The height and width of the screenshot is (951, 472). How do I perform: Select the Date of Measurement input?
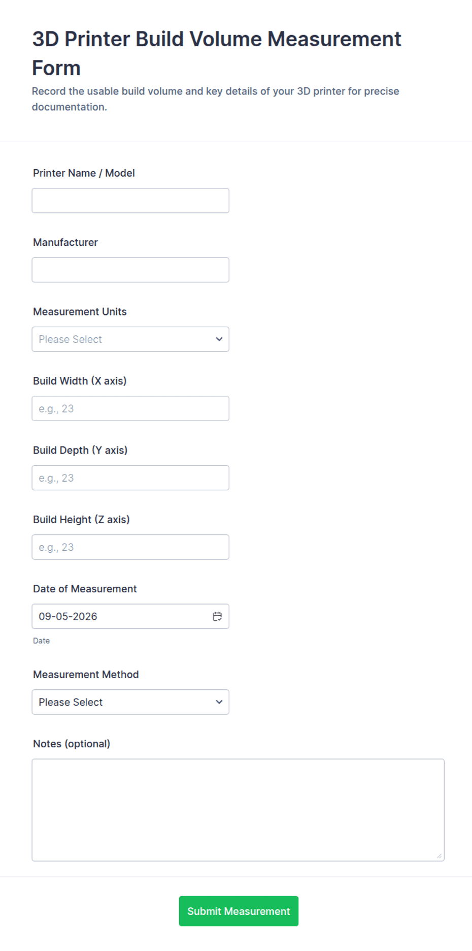pos(130,616)
